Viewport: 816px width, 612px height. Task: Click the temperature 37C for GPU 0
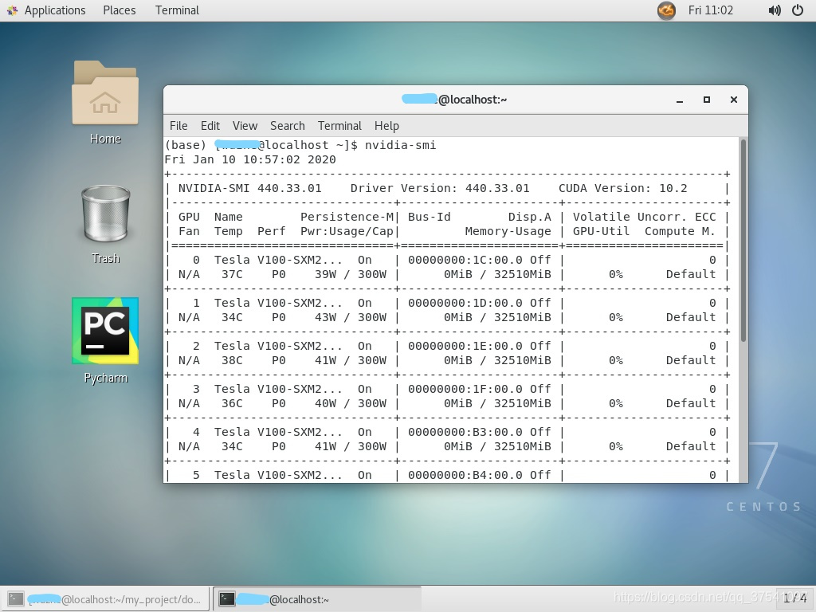pos(232,274)
